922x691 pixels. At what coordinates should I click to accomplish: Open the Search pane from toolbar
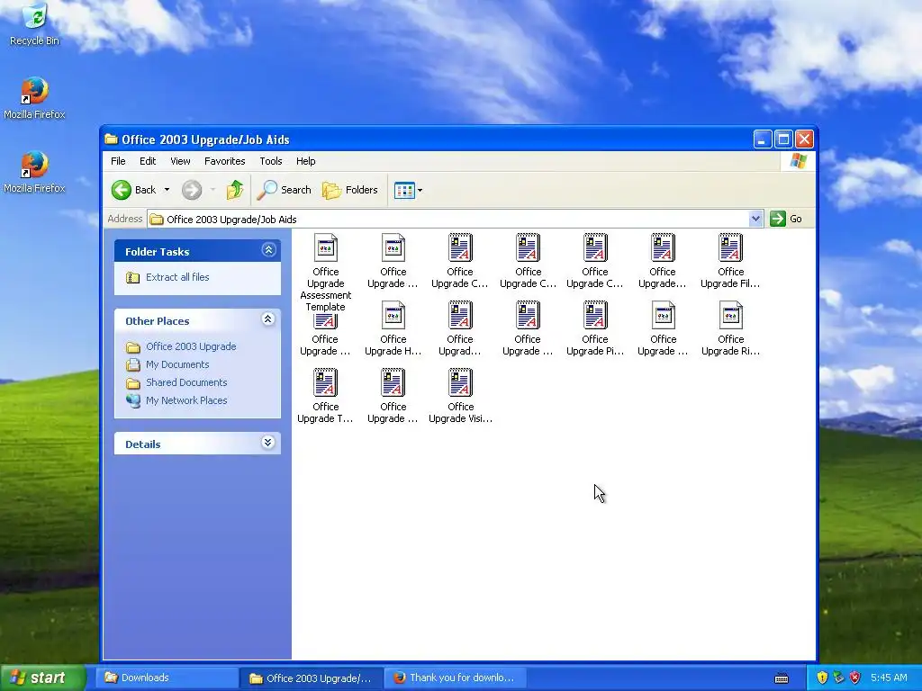tap(284, 190)
